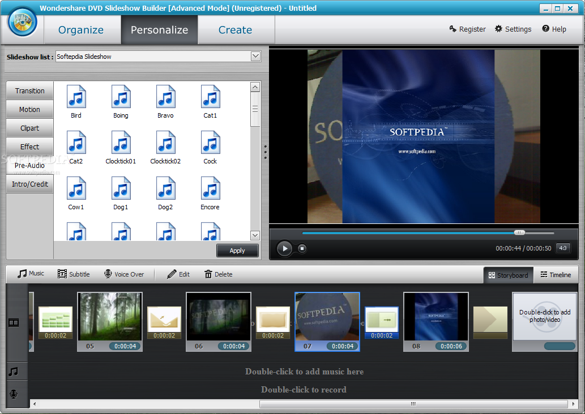Switch to Timeline view
The width and height of the screenshot is (585, 414).
556,275
